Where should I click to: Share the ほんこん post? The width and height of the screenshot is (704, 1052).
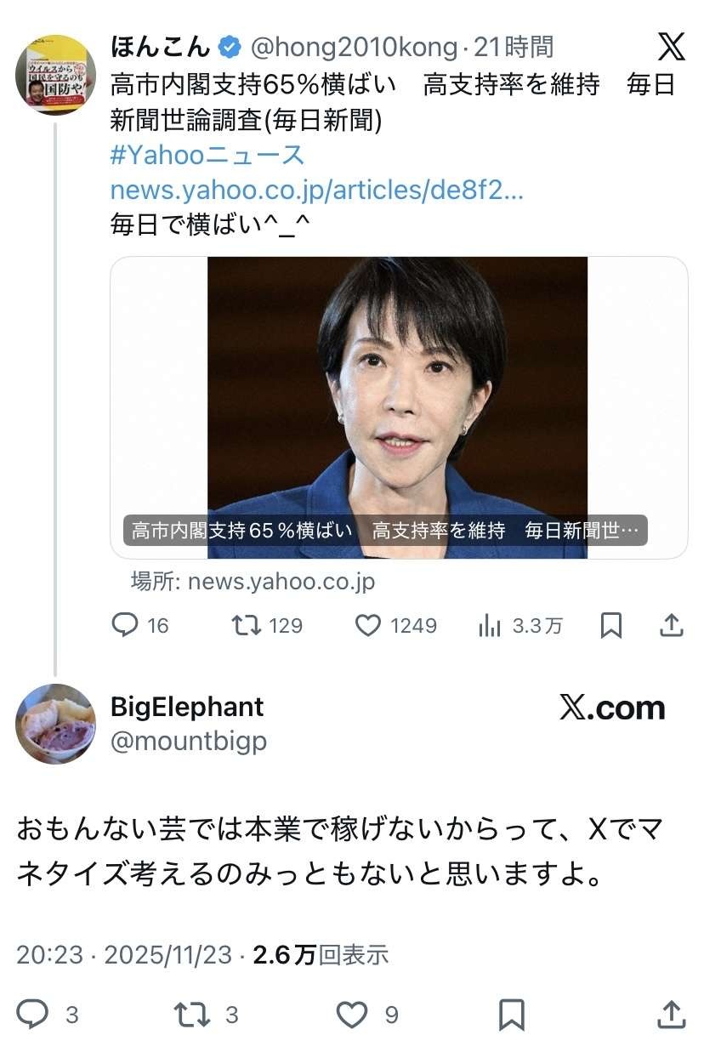(672, 626)
